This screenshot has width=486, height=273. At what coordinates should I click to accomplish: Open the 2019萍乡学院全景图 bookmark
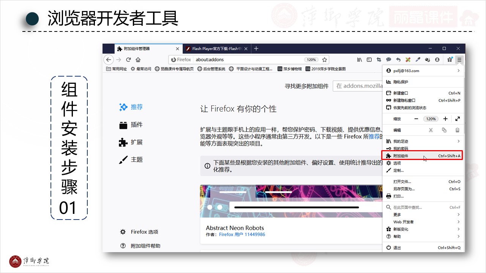coord(326,69)
